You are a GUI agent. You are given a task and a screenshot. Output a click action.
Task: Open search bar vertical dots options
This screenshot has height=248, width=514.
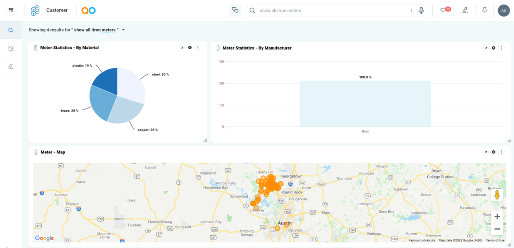point(411,10)
